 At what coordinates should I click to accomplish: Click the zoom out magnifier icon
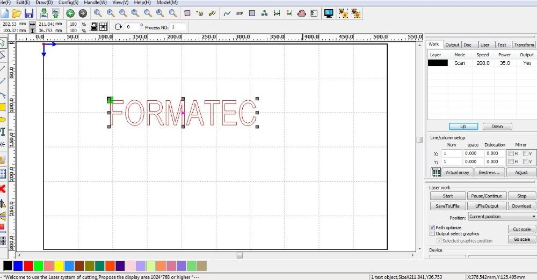point(123,13)
